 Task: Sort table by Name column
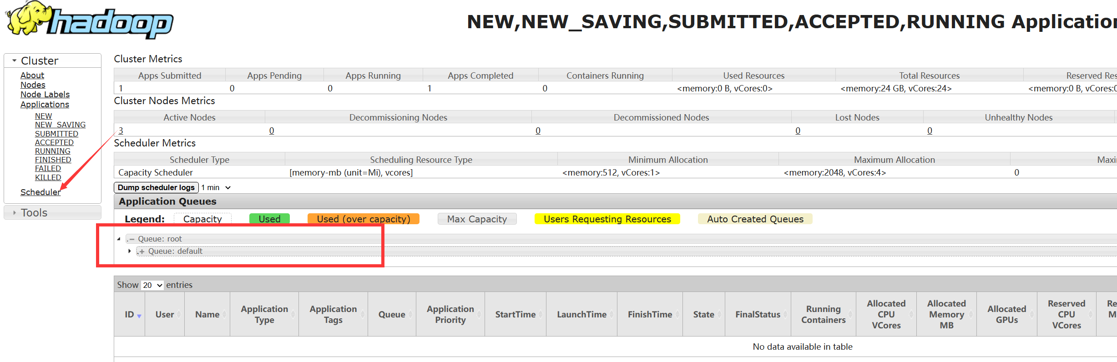click(207, 314)
